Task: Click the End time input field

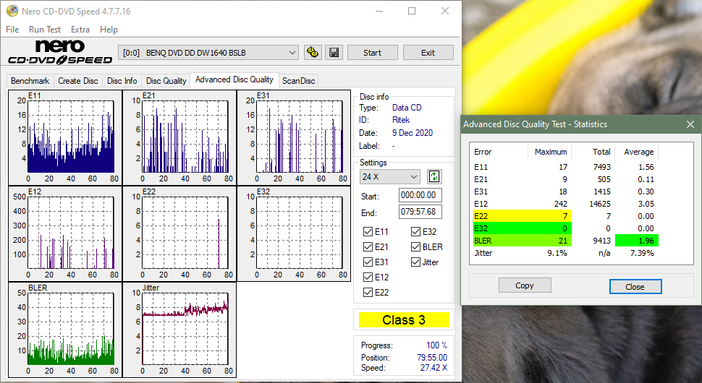Action: (x=420, y=212)
